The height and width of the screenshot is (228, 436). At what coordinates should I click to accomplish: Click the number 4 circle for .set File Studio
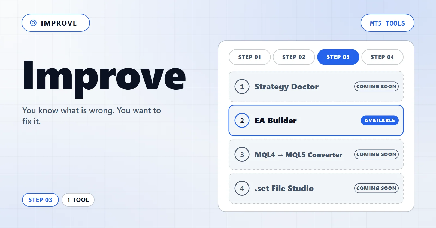click(242, 188)
